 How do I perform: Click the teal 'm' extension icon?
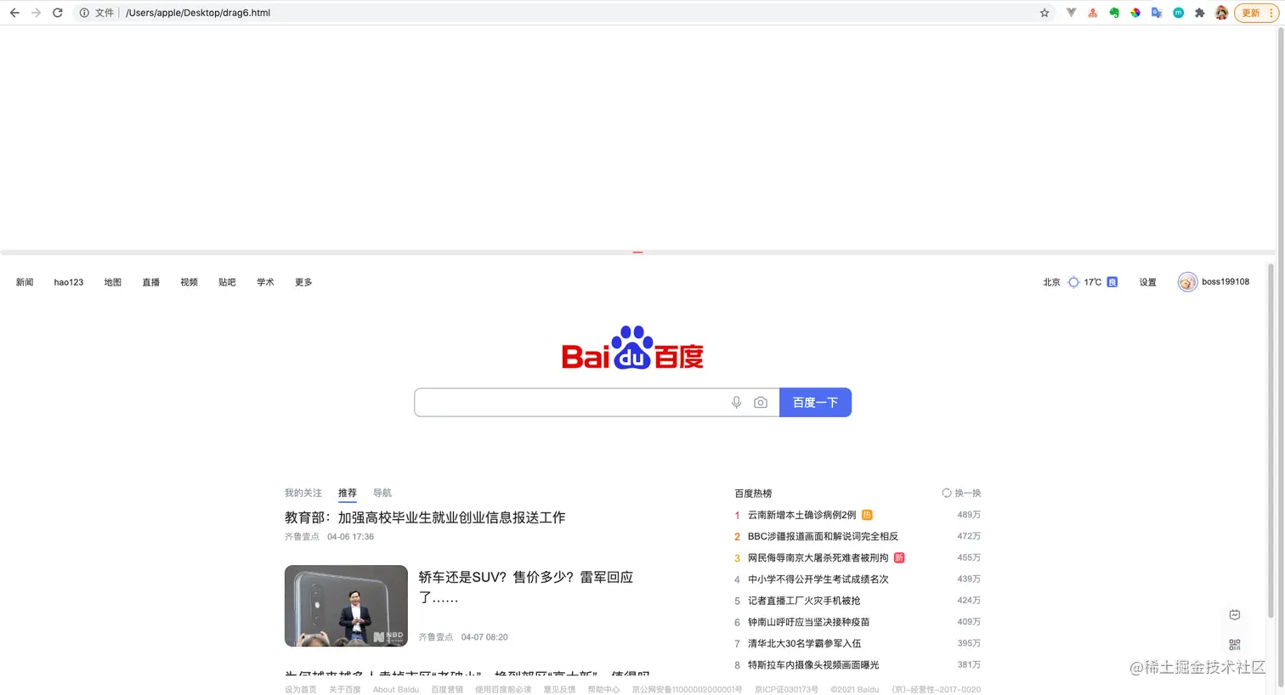[1178, 13]
